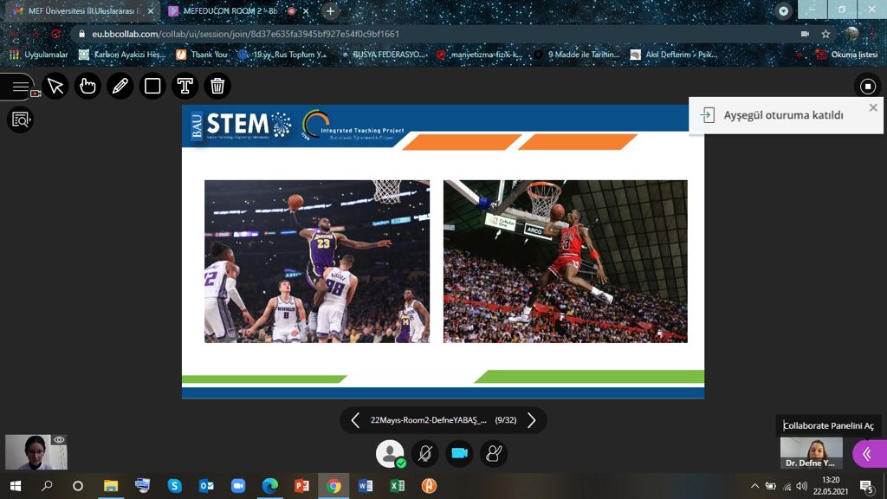Screen dimensions: 887x499
Task: Click the camera permission icon in address bar
Action: pos(805,34)
